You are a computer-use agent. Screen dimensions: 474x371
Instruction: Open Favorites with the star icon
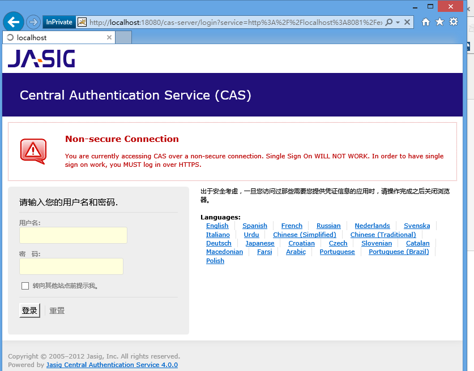[x=439, y=21]
